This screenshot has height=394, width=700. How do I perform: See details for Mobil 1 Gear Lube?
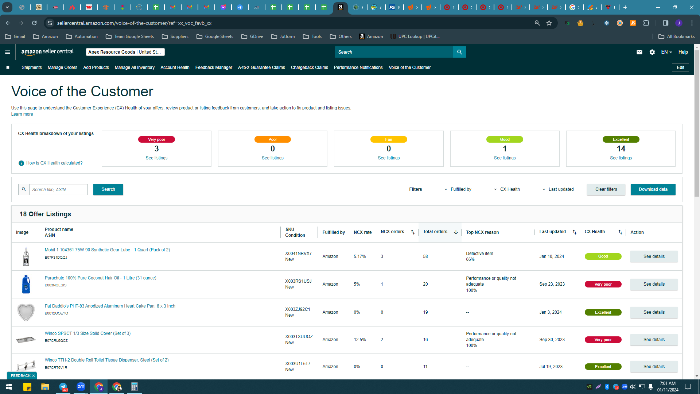(654, 256)
